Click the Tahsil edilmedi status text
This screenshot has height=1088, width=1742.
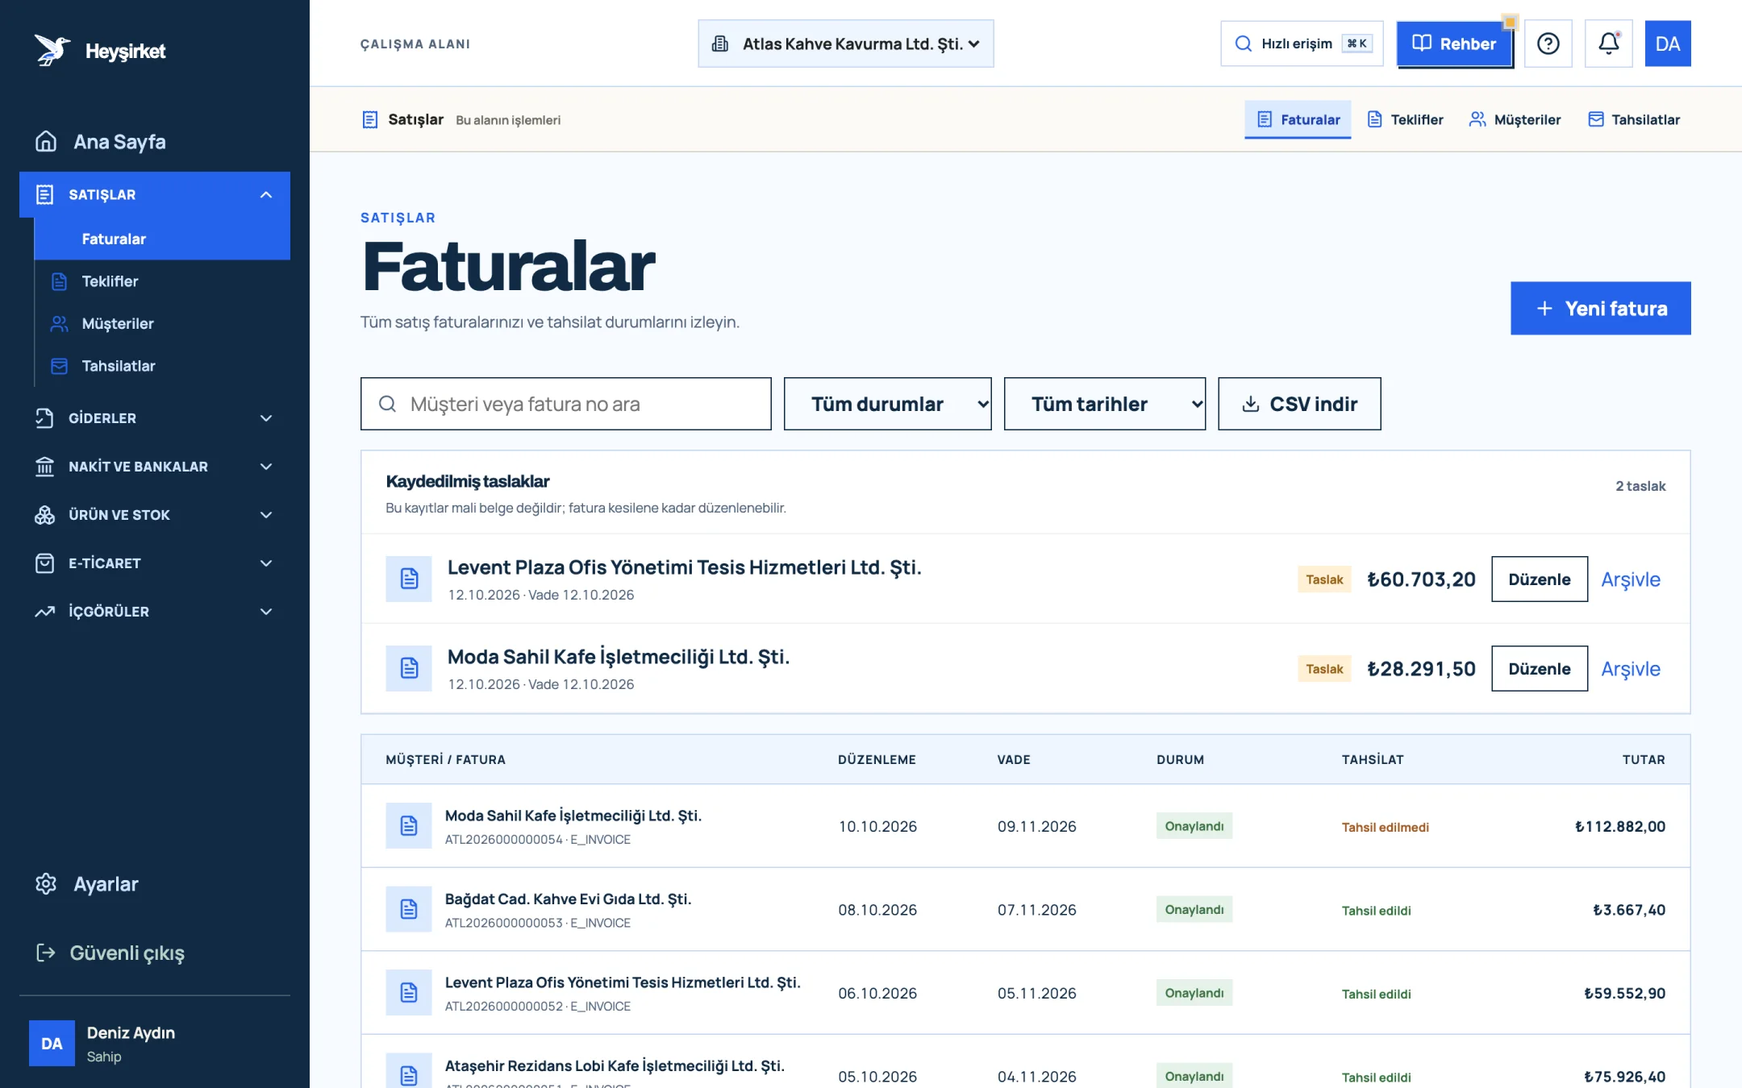[x=1385, y=827]
